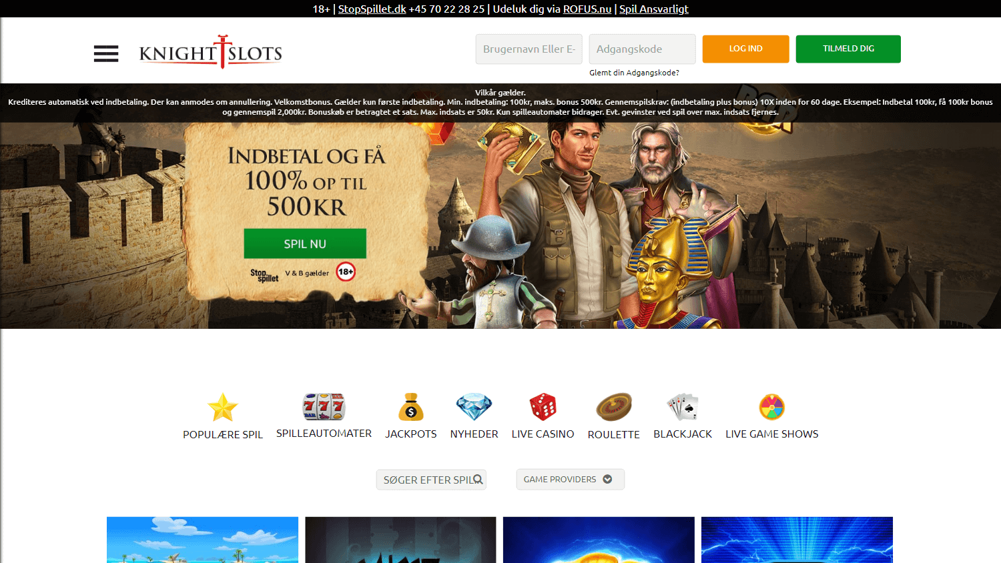This screenshot has height=563, width=1001.
Task: Select the Live Game Shows wheel icon
Action: click(x=772, y=407)
